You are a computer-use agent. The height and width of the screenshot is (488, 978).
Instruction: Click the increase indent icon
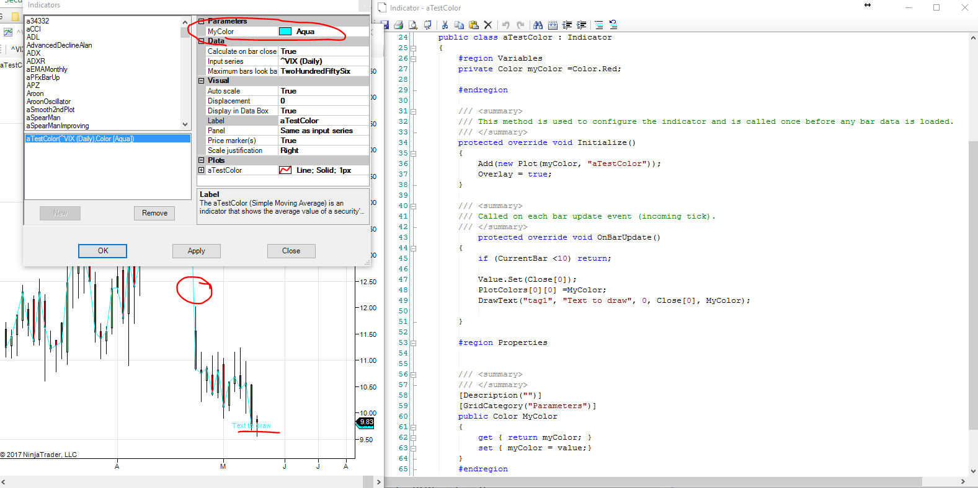coord(581,25)
